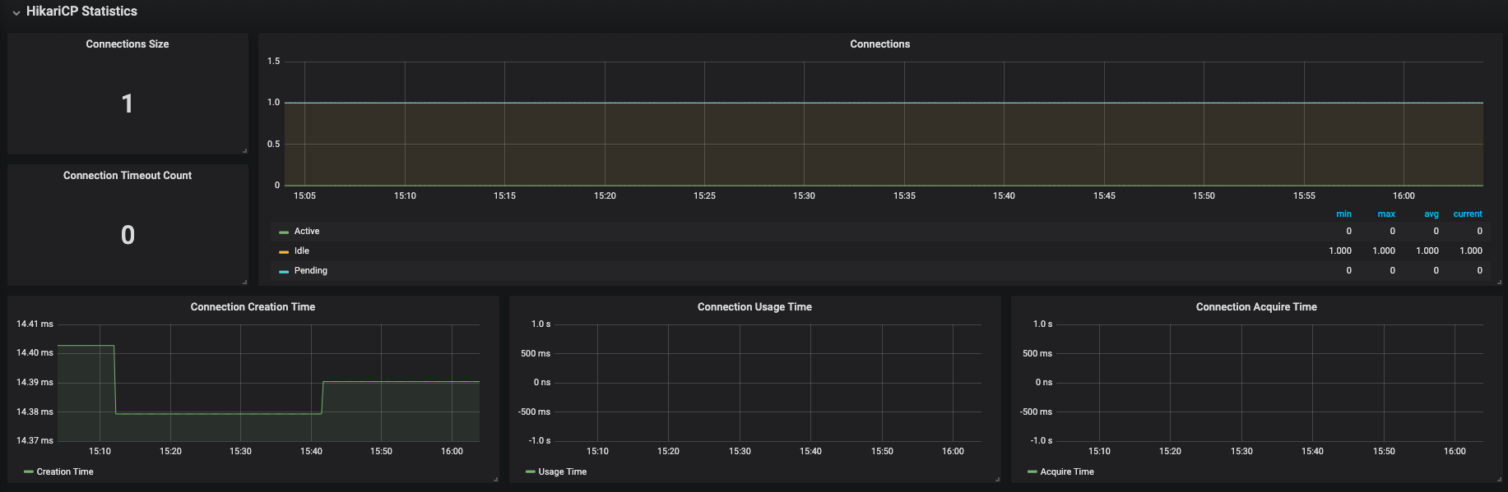Click the orange Idle series color swatch
Viewport: 1508px width, 492px height.
point(284,252)
